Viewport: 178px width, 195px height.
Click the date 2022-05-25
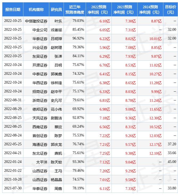point(13,144)
